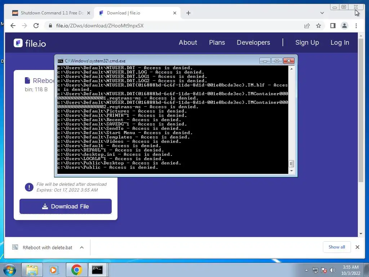Click 'c:\Users\Public - Access is denied.' line
The height and width of the screenshot is (277, 369).
coord(107,167)
